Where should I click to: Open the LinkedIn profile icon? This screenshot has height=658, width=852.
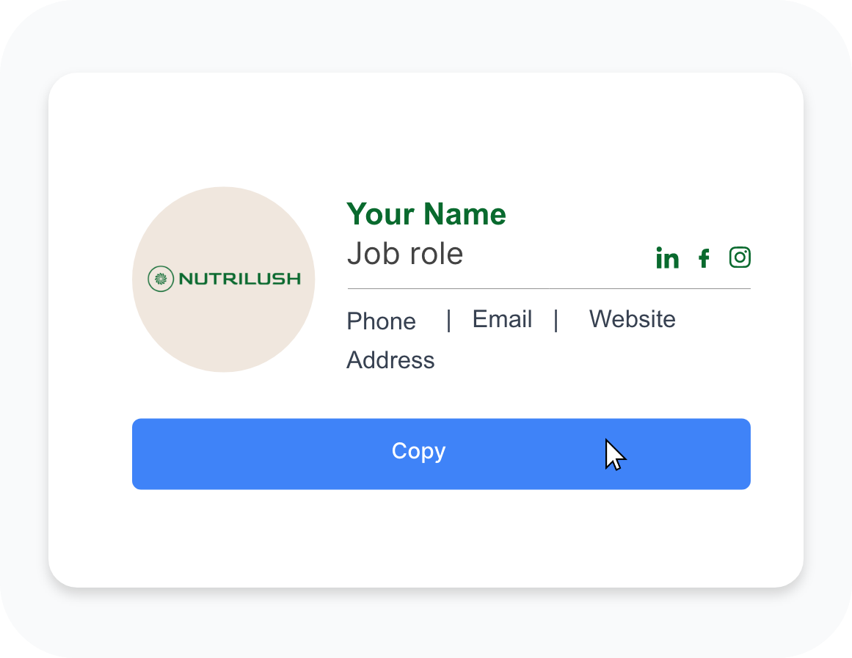pyautogui.click(x=667, y=257)
